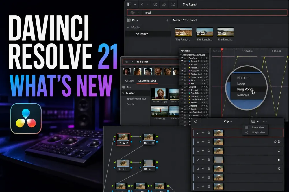Image resolution: width=289 pixels, height=192 pixels.
Task: Open the second The Ranch truck clip thumbnail
Action: pos(205,32)
